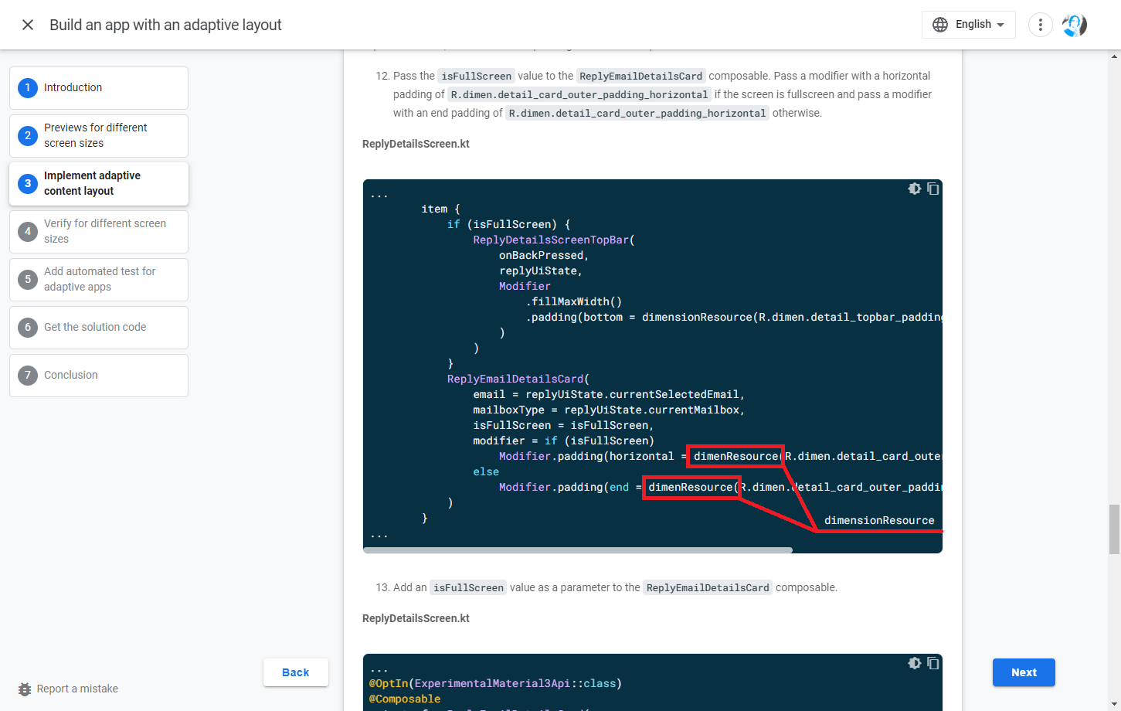Image resolution: width=1121 pixels, height=711 pixels.
Task: Click the globe language icon
Action: pos(940,25)
